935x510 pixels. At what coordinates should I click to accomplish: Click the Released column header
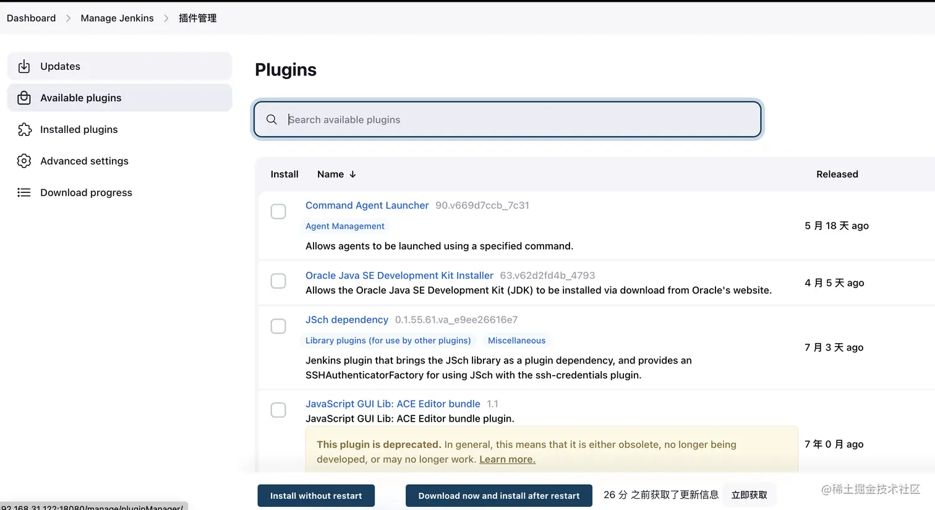[837, 174]
